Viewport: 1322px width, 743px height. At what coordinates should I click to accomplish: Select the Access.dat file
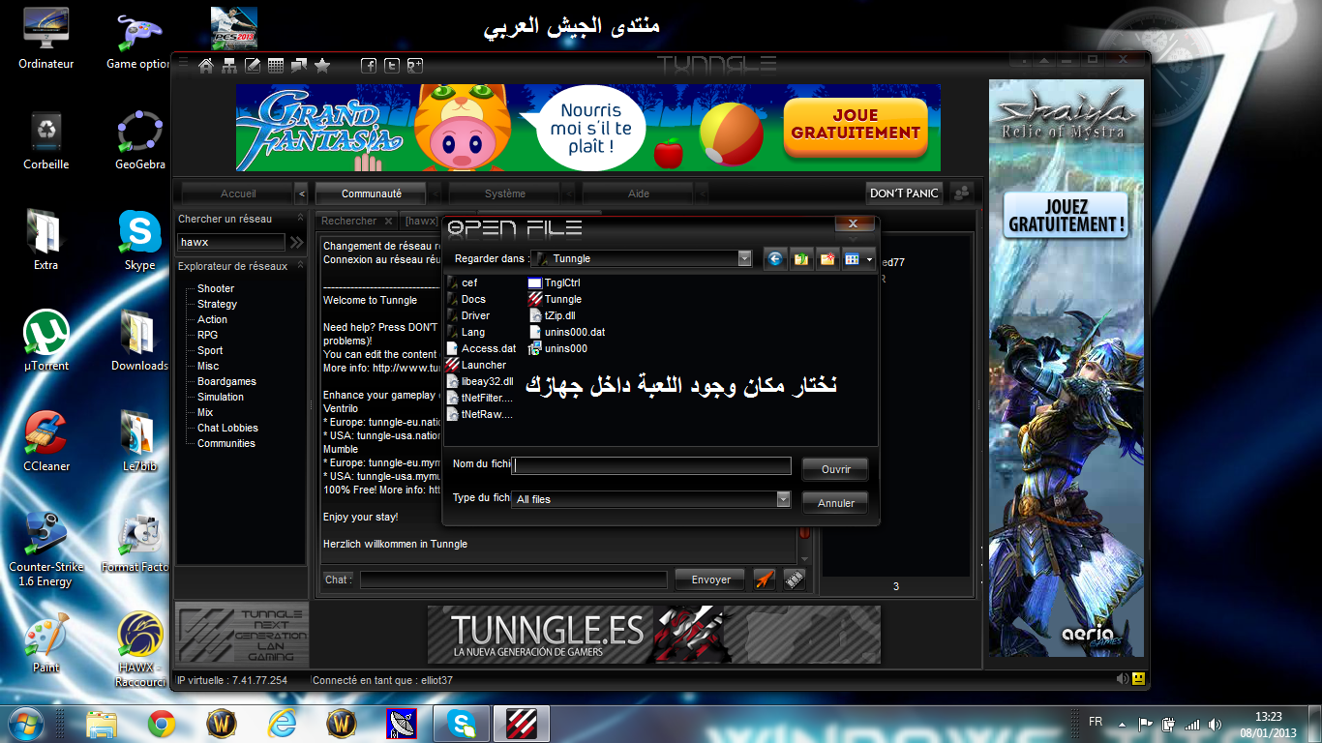482,348
